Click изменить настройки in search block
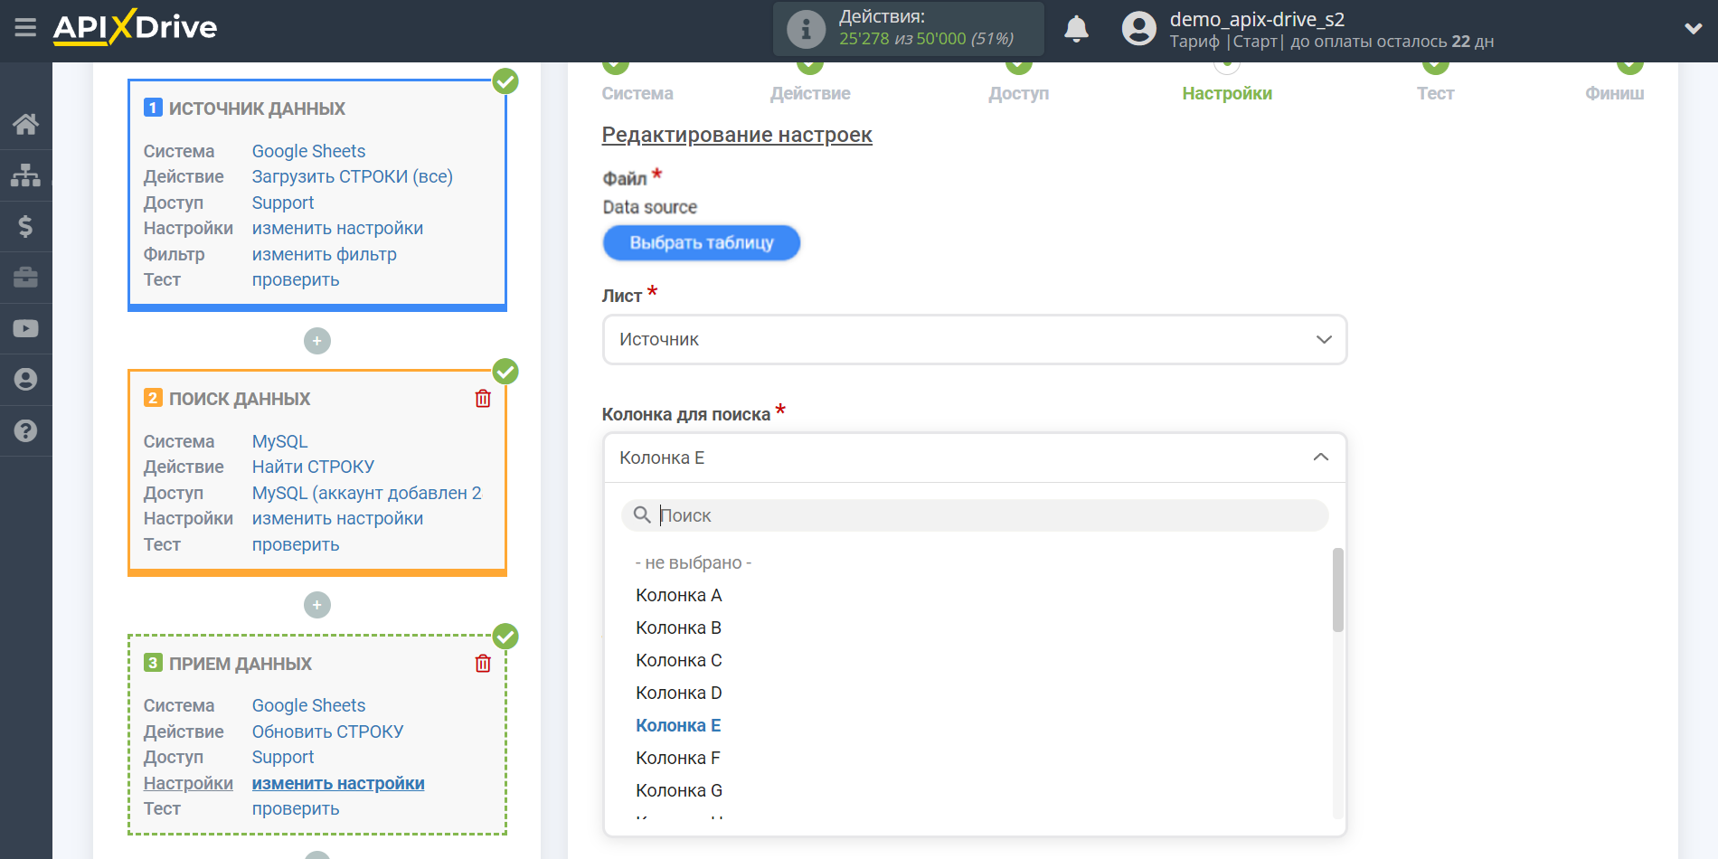Screen dimensions: 1718x859 coord(337,518)
